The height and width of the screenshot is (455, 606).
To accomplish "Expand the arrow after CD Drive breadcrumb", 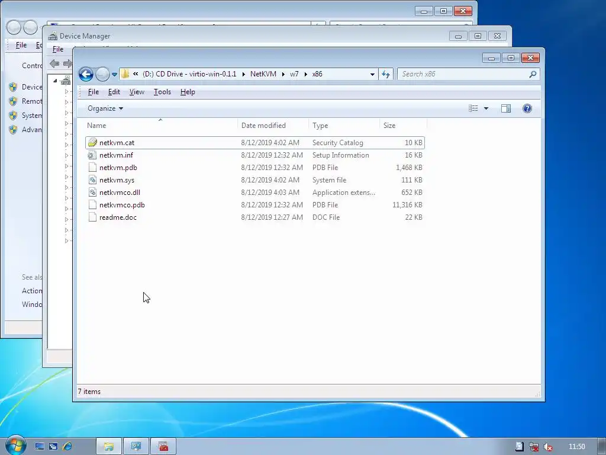I will (x=243, y=74).
